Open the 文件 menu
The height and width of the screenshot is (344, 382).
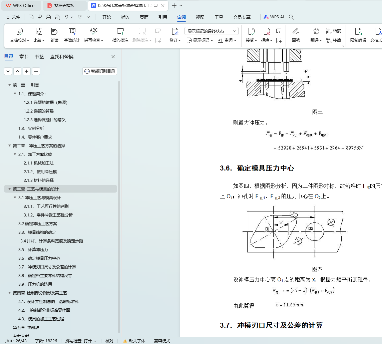[x=13, y=17]
